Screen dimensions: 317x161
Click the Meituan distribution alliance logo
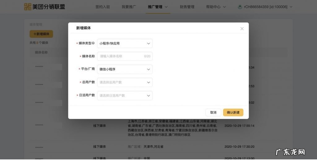coord(45,7)
